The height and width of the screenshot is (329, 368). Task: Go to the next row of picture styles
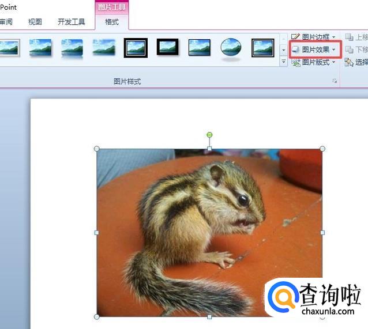coord(284,50)
